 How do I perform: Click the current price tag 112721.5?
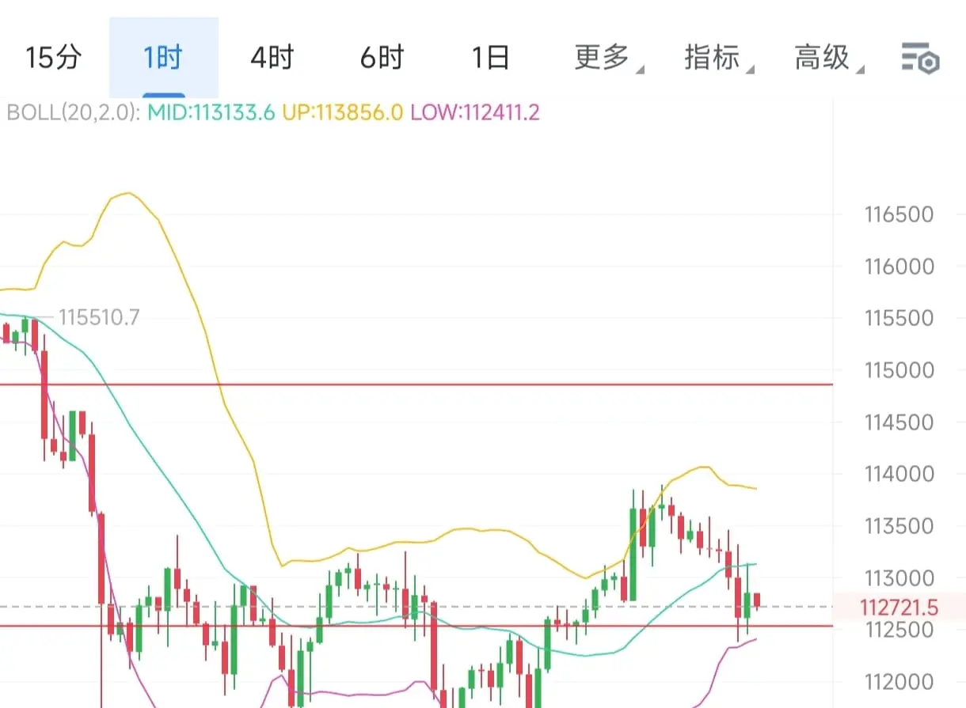[899, 608]
